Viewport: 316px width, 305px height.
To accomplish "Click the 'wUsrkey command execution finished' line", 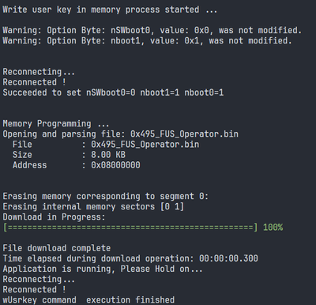I will pyautogui.click(x=88, y=300).
